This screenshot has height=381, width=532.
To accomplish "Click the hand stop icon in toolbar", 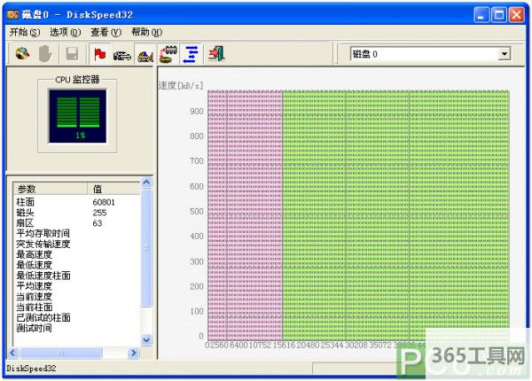I will click(44, 54).
